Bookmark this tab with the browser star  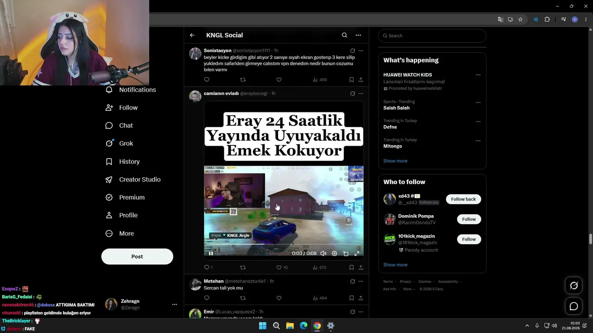point(520,19)
